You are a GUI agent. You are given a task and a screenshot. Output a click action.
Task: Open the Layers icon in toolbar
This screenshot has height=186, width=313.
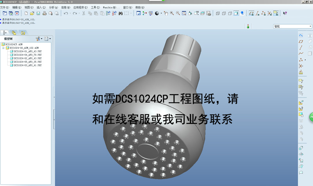pyautogui.click(x=202, y=13)
